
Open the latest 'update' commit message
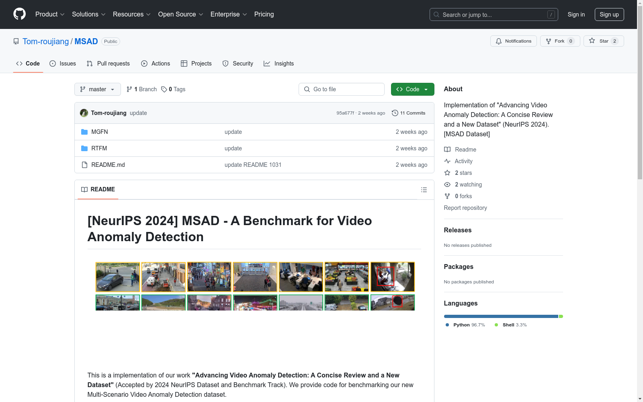coord(138,113)
